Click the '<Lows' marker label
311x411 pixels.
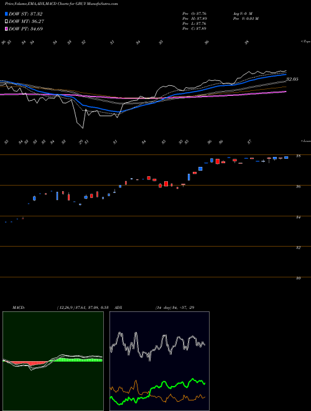click(x=306, y=141)
